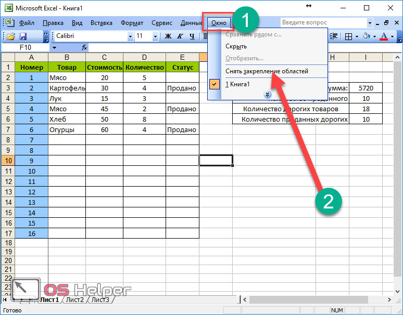Switch to the Лист3 sheet tab

[100, 299]
